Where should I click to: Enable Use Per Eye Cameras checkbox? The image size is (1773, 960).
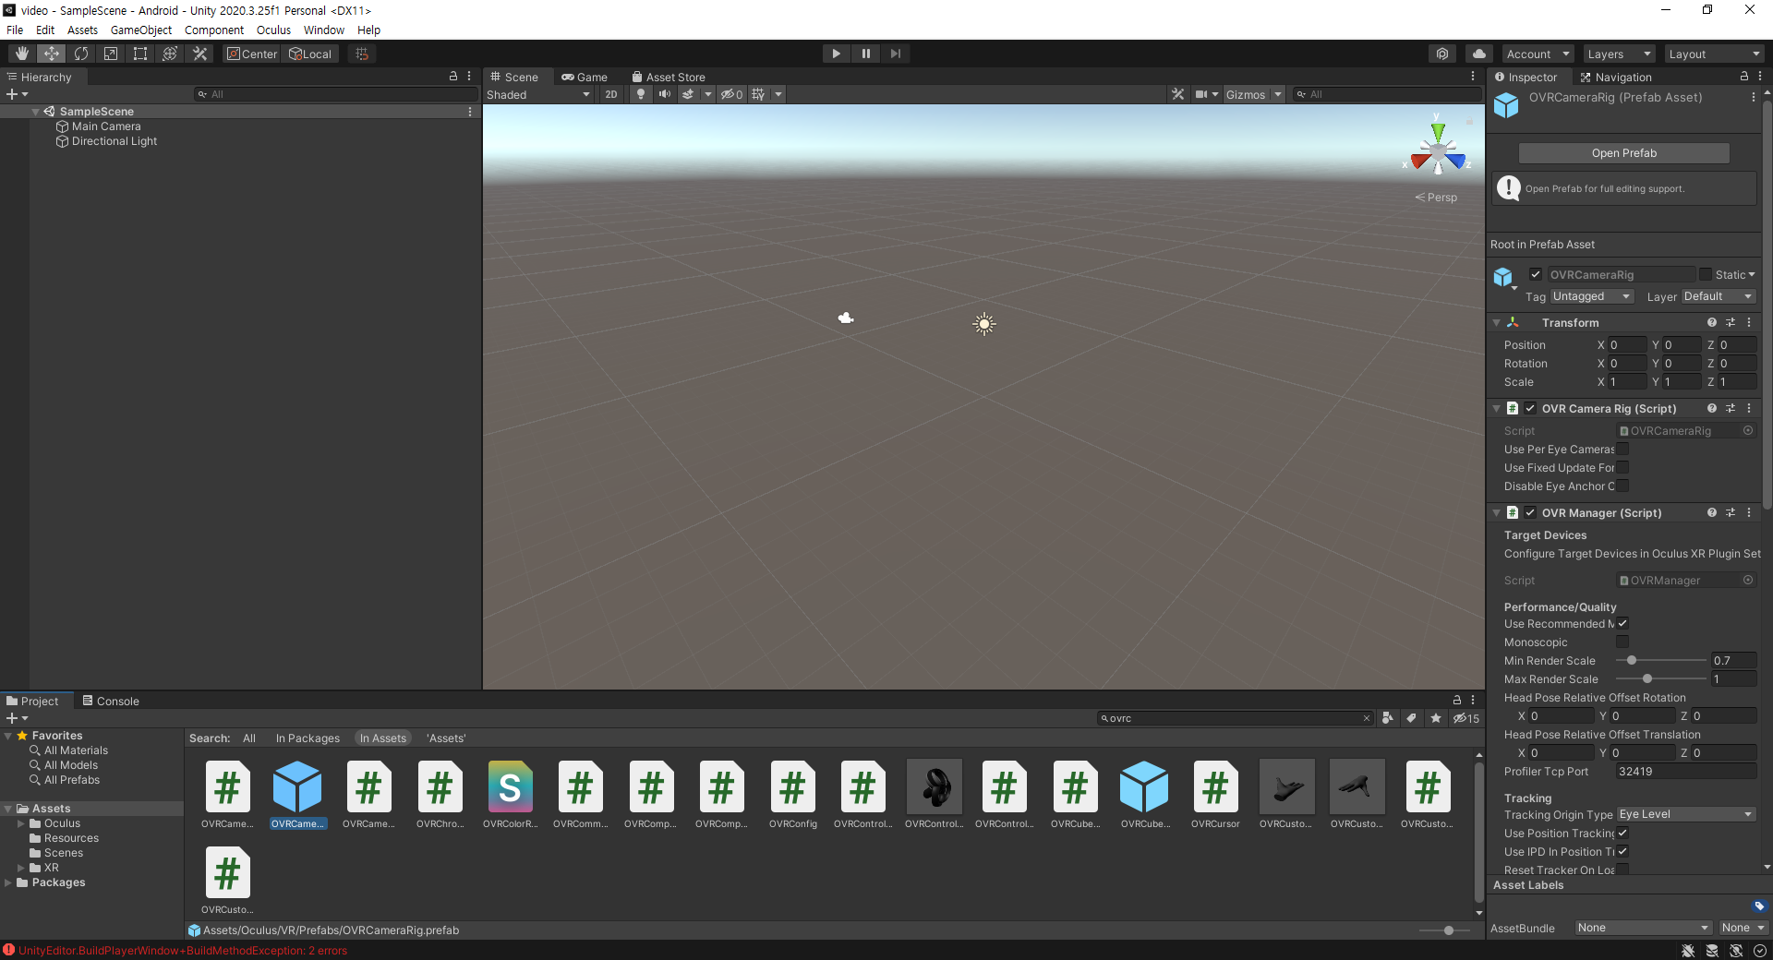tap(1622, 450)
